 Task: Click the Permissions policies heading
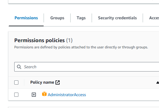click(43, 40)
